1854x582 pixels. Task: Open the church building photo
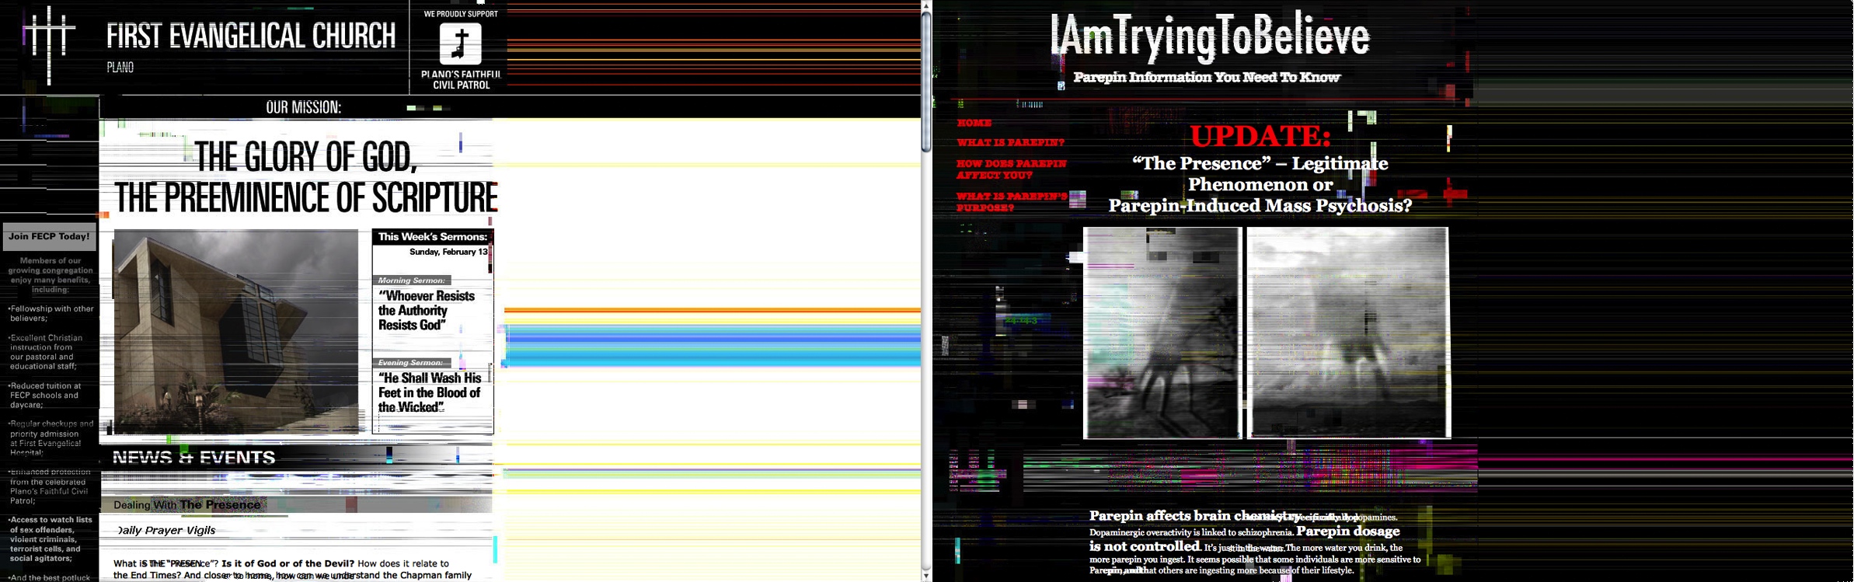236,331
